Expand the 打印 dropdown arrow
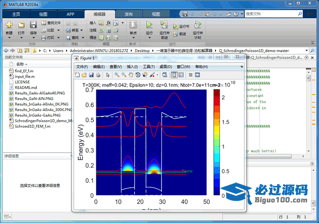This screenshot has width=319, height=223. tap(58, 37)
